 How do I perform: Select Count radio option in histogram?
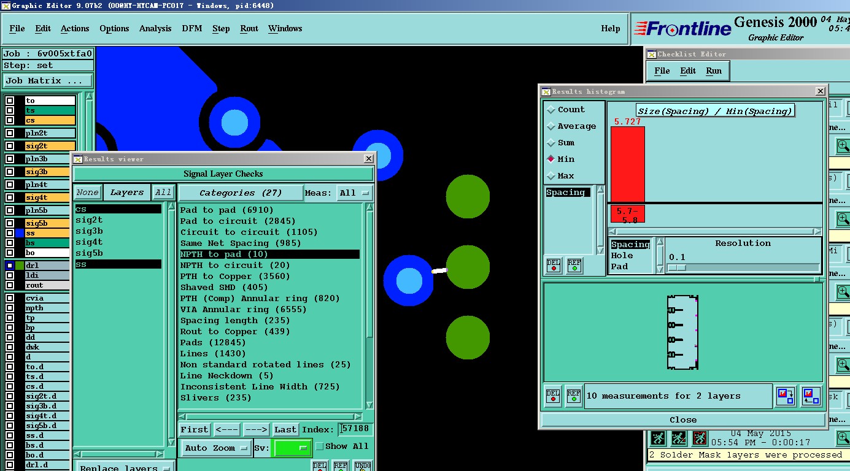click(x=551, y=109)
